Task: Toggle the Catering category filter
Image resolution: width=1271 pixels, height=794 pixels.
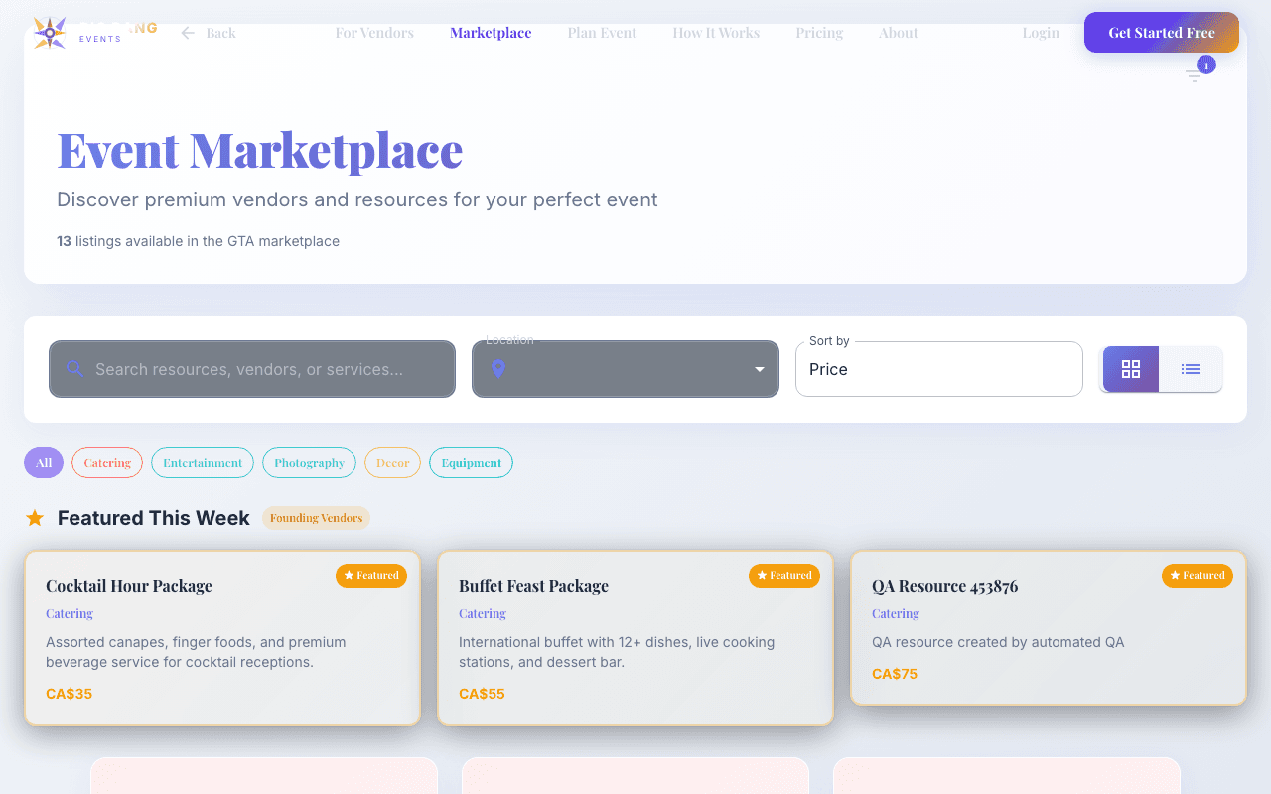Action: 106,463
